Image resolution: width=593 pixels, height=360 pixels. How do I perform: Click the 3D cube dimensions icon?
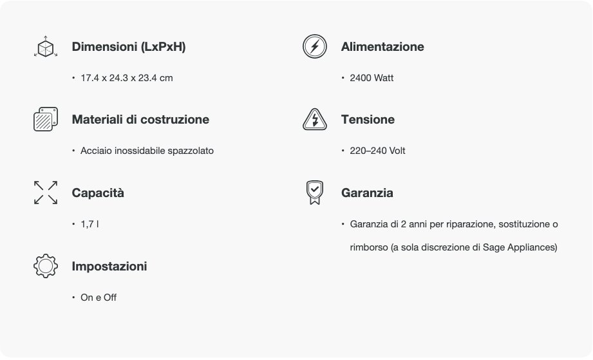tap(46, 46)
